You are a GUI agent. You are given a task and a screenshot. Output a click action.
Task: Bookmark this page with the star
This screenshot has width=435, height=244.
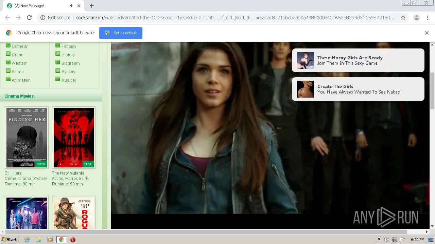[403, 18]
